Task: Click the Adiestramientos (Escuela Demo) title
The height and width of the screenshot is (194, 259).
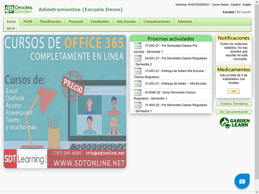Action: point(81,10)
